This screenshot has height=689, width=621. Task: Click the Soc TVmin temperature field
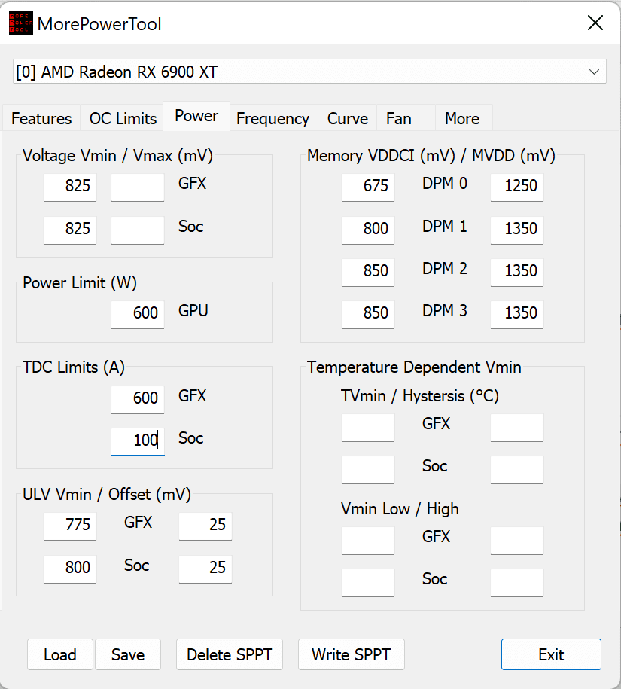tap(368, 470)
